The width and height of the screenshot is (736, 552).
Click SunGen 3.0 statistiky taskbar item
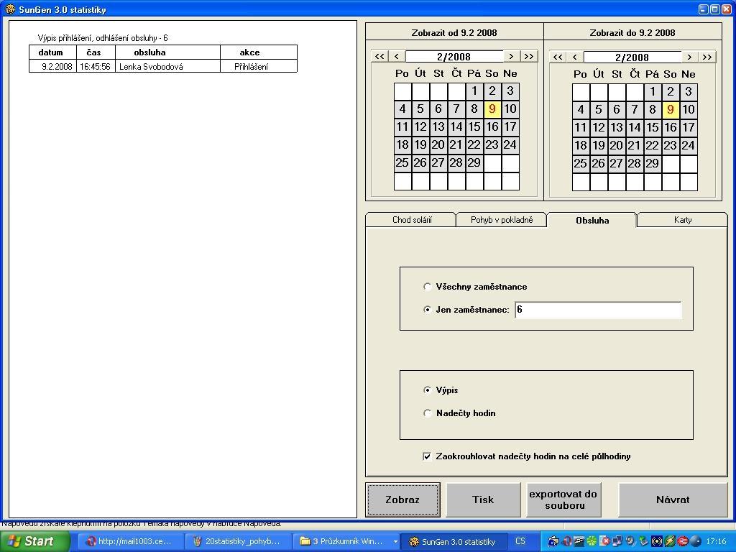[x=455, y=542]
